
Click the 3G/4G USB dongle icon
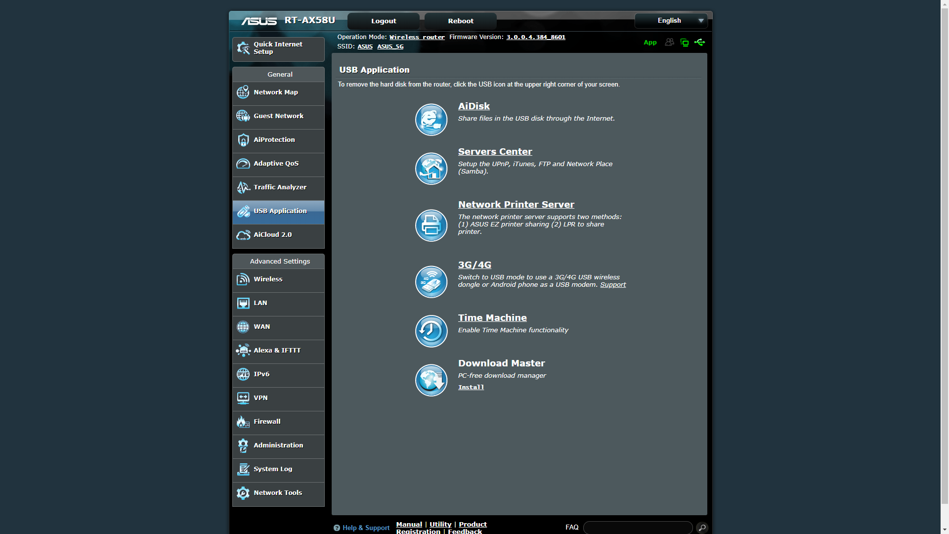pos(431,282)
